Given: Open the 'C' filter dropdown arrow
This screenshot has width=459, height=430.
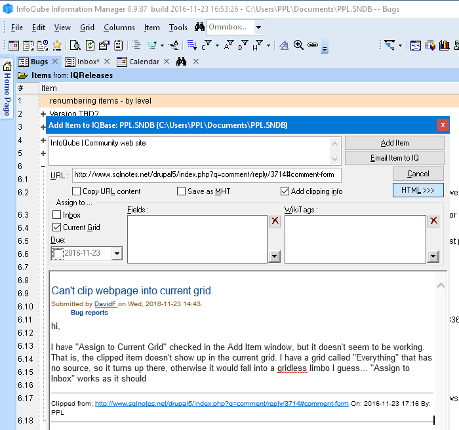Looking at the screenshot, I should pos(217,46).
